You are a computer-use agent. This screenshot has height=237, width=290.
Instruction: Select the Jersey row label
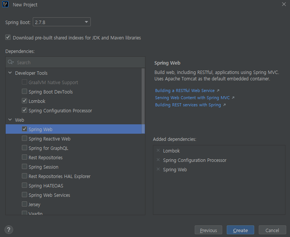[x=34, y=205]
